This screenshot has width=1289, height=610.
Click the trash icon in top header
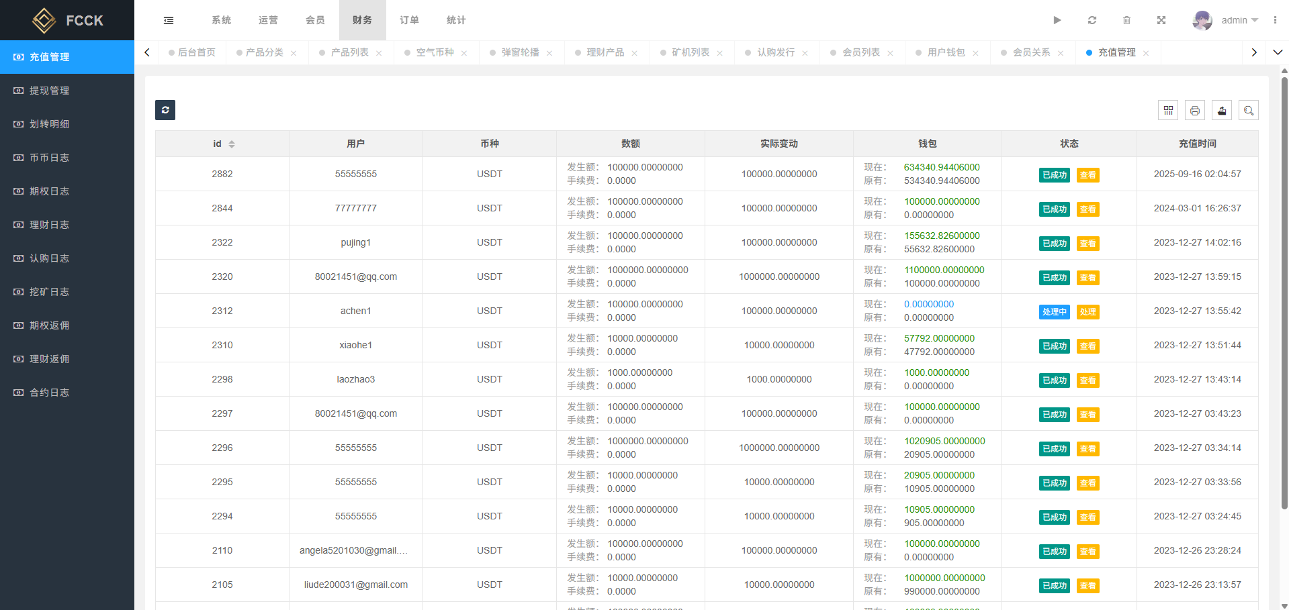click(x=1126, y=20)
